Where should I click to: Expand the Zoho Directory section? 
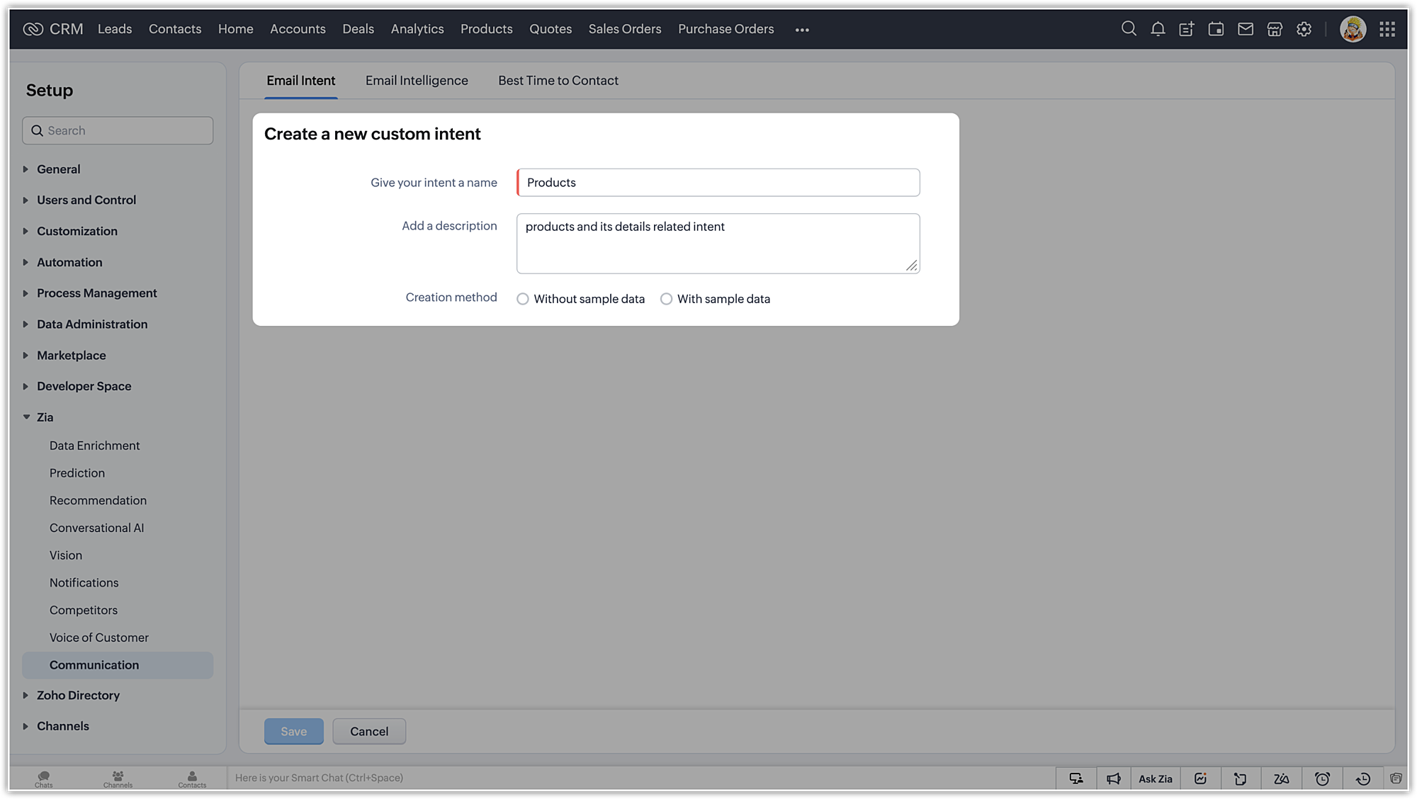[x=78, y=696]
